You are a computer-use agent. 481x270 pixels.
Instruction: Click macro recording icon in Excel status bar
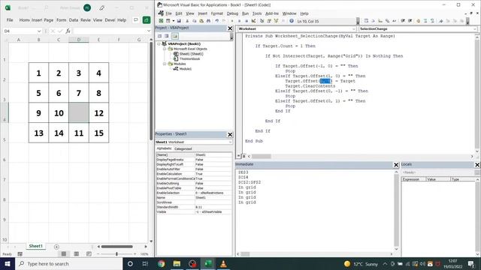point(20,254)
